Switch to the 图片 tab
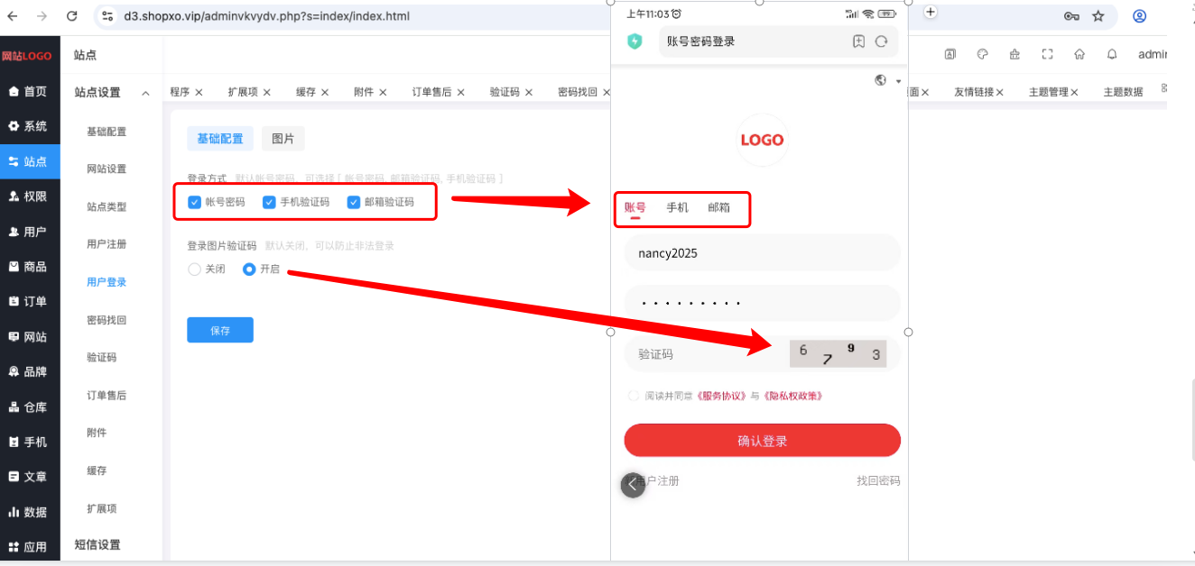This screenshot has height=566, width=1195. [283, 139]
